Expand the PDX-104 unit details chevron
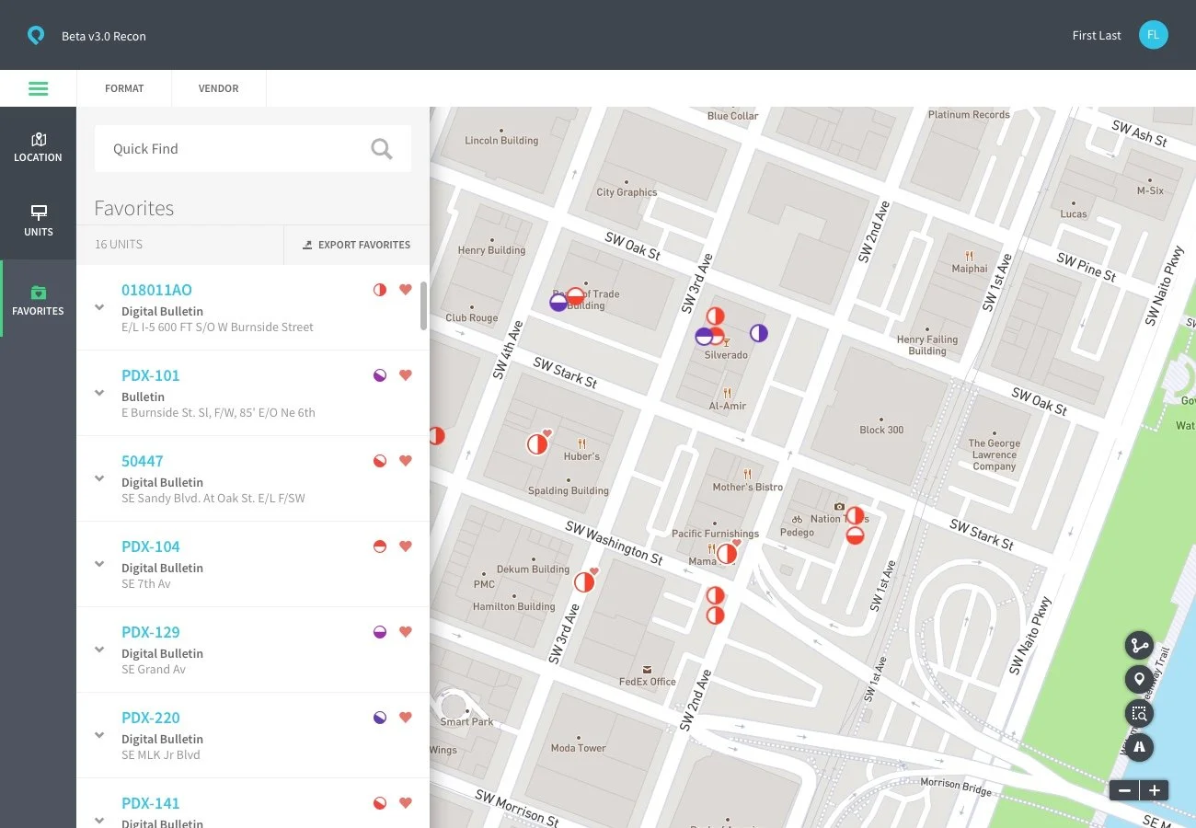This screenshot has height=828, width=1196. 99,564
